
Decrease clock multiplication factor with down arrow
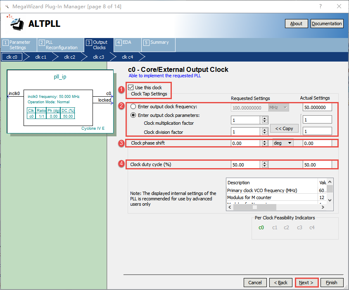264,122
